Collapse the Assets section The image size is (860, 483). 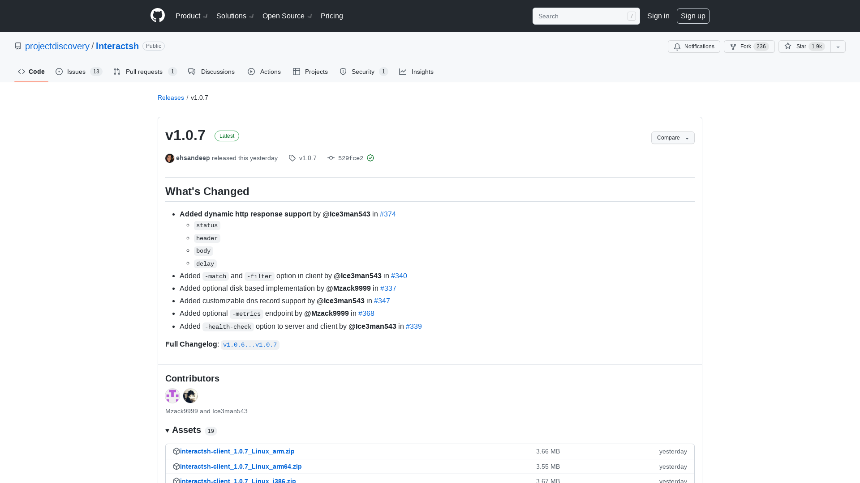pyautogui.click(x=168, y=430)
